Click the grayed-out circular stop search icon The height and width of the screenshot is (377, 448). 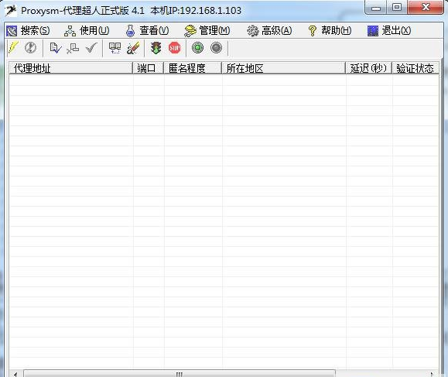30,48
